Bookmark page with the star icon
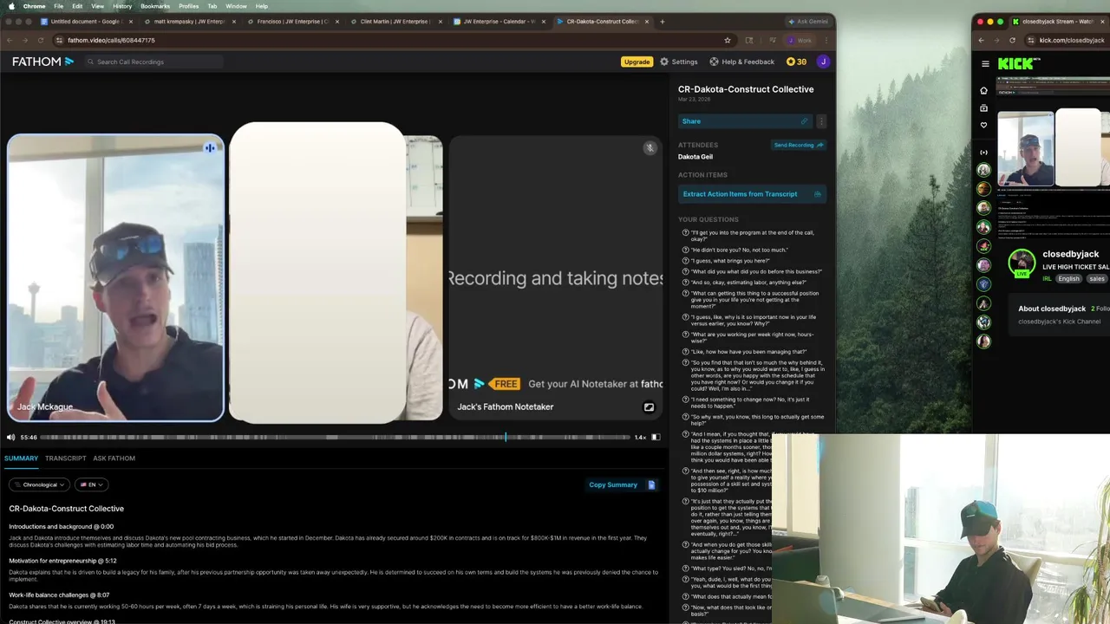Screen dimensions: 1110x624 pyautogui.click(x=727, y=40)
